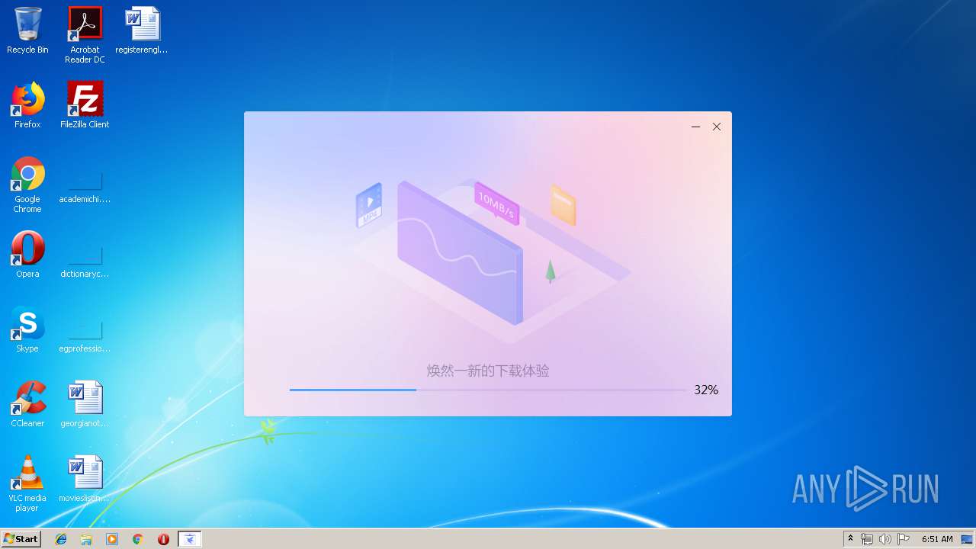Click the 10MB/s speed badge illustration
The height and width of the screenshot is (549, 976).
(x=497, y=204)
